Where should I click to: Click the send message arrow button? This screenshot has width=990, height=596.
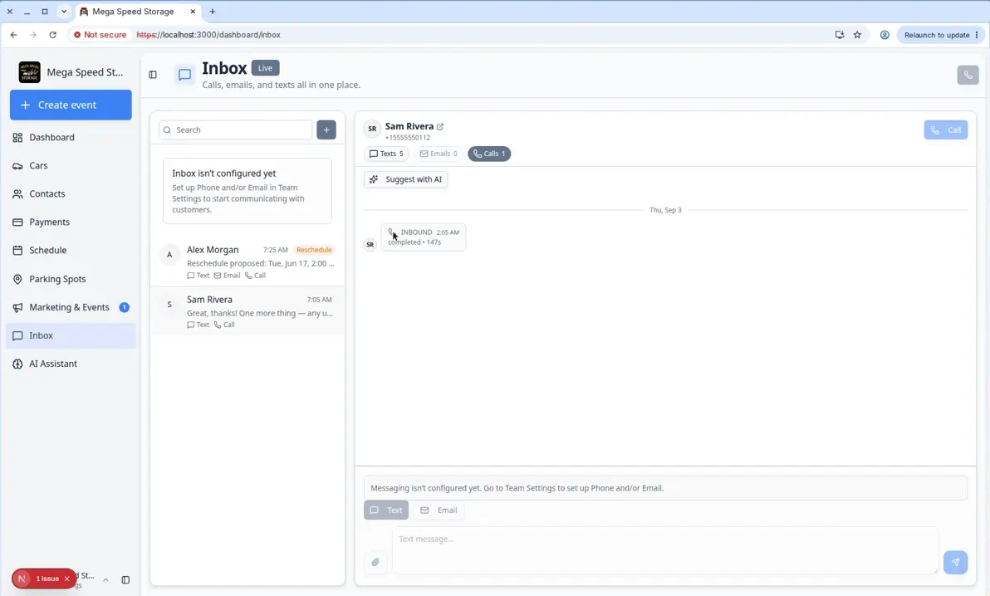coord(955,562)
